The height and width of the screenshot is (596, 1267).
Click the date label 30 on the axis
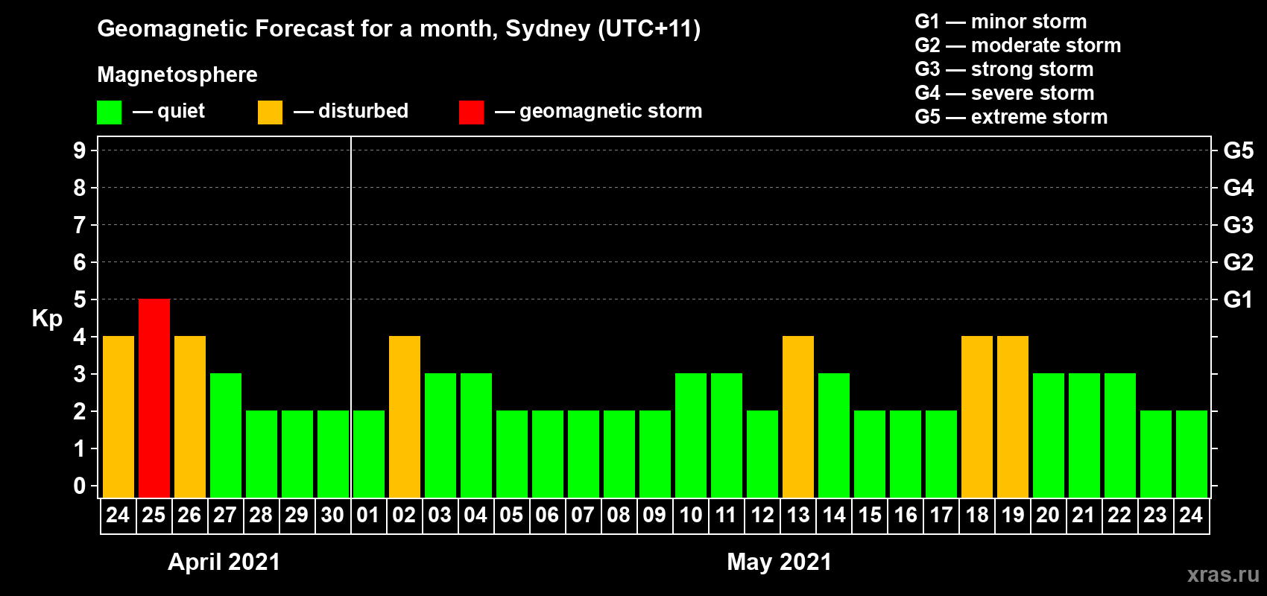point(332,515)
